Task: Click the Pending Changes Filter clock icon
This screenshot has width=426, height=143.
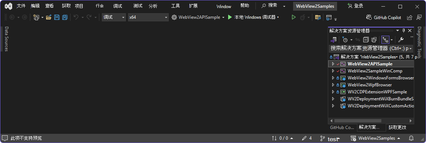Action: pos(345,40)
